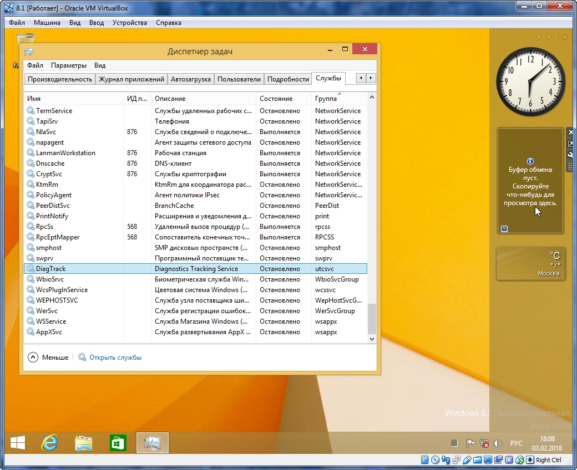Screen dimensions: 577x470
Task: Open VirtualBox Машина menu
Action: [x=47, y=23]
